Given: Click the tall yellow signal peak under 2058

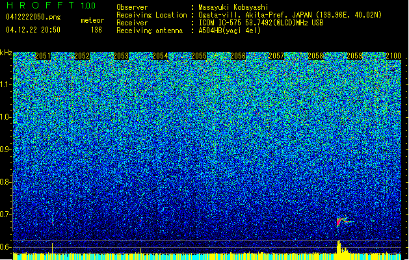Looking at the screenshot, I should (339, 247).
